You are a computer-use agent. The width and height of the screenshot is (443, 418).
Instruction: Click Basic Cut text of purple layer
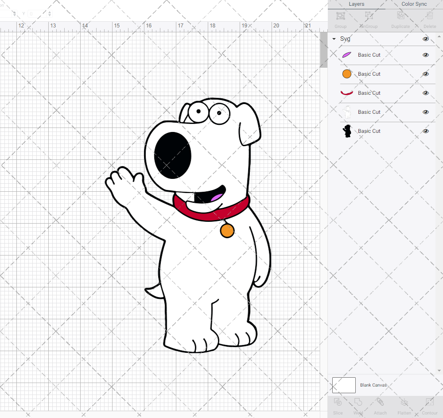(369, 55)
